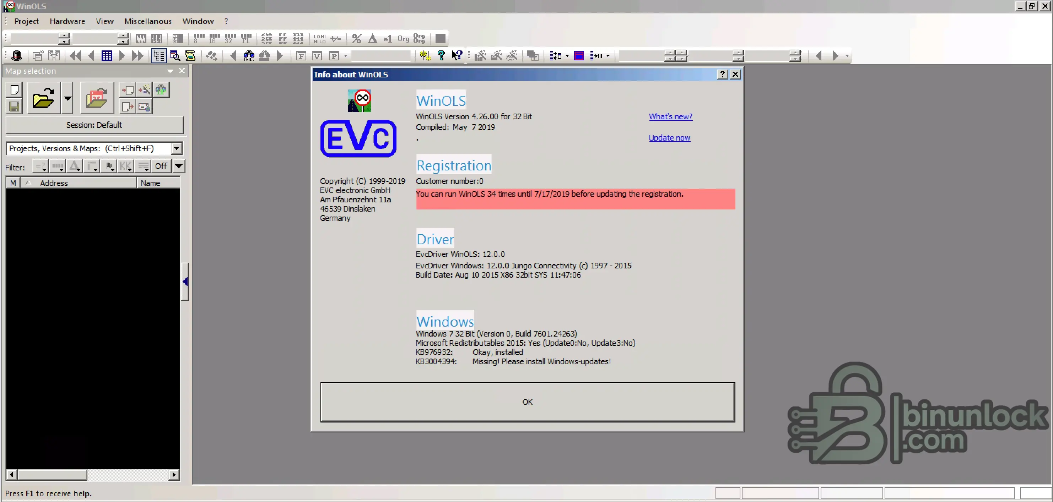Image resolution: width=1053 pixels, height=502 pixels.
Task: Click the delta (triangle) difference icon in top toolbar
Action: pos(372,39)
